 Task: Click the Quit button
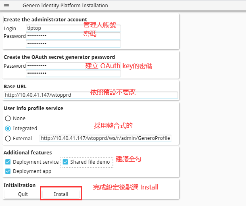point(23,194)
